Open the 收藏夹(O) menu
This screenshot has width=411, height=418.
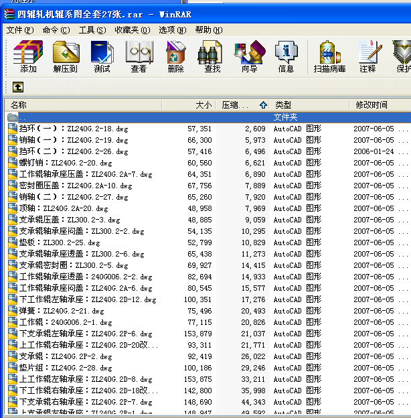tap(133, 30)
